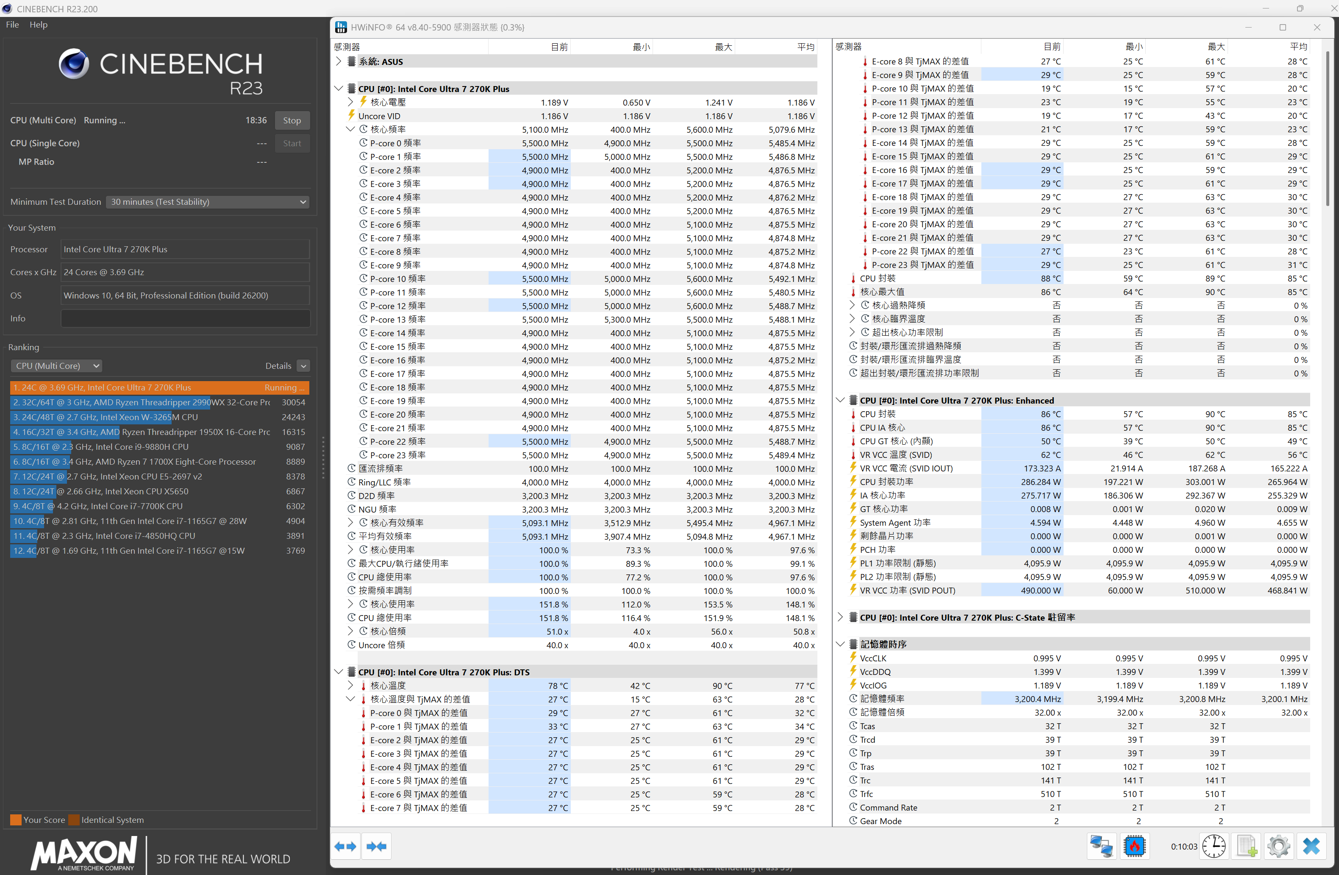
Task: Start logging with spreadsheet plus icon
Action: pyautogui.click(x=1246, y=846)
